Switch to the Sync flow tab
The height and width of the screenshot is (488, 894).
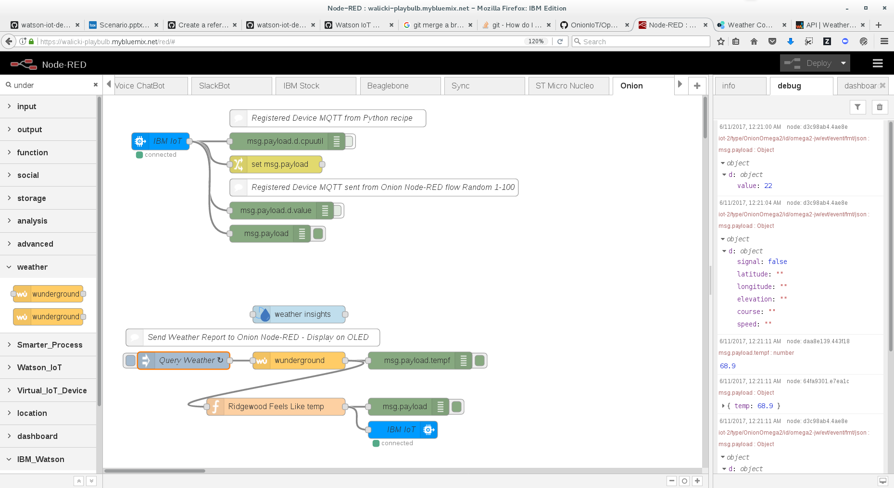coord(484,86)
